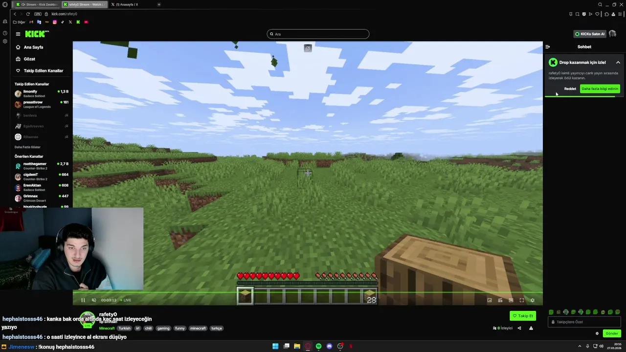Click the kick.com/rafety0 address bar

pyautogui.click(x=64, y=14)
